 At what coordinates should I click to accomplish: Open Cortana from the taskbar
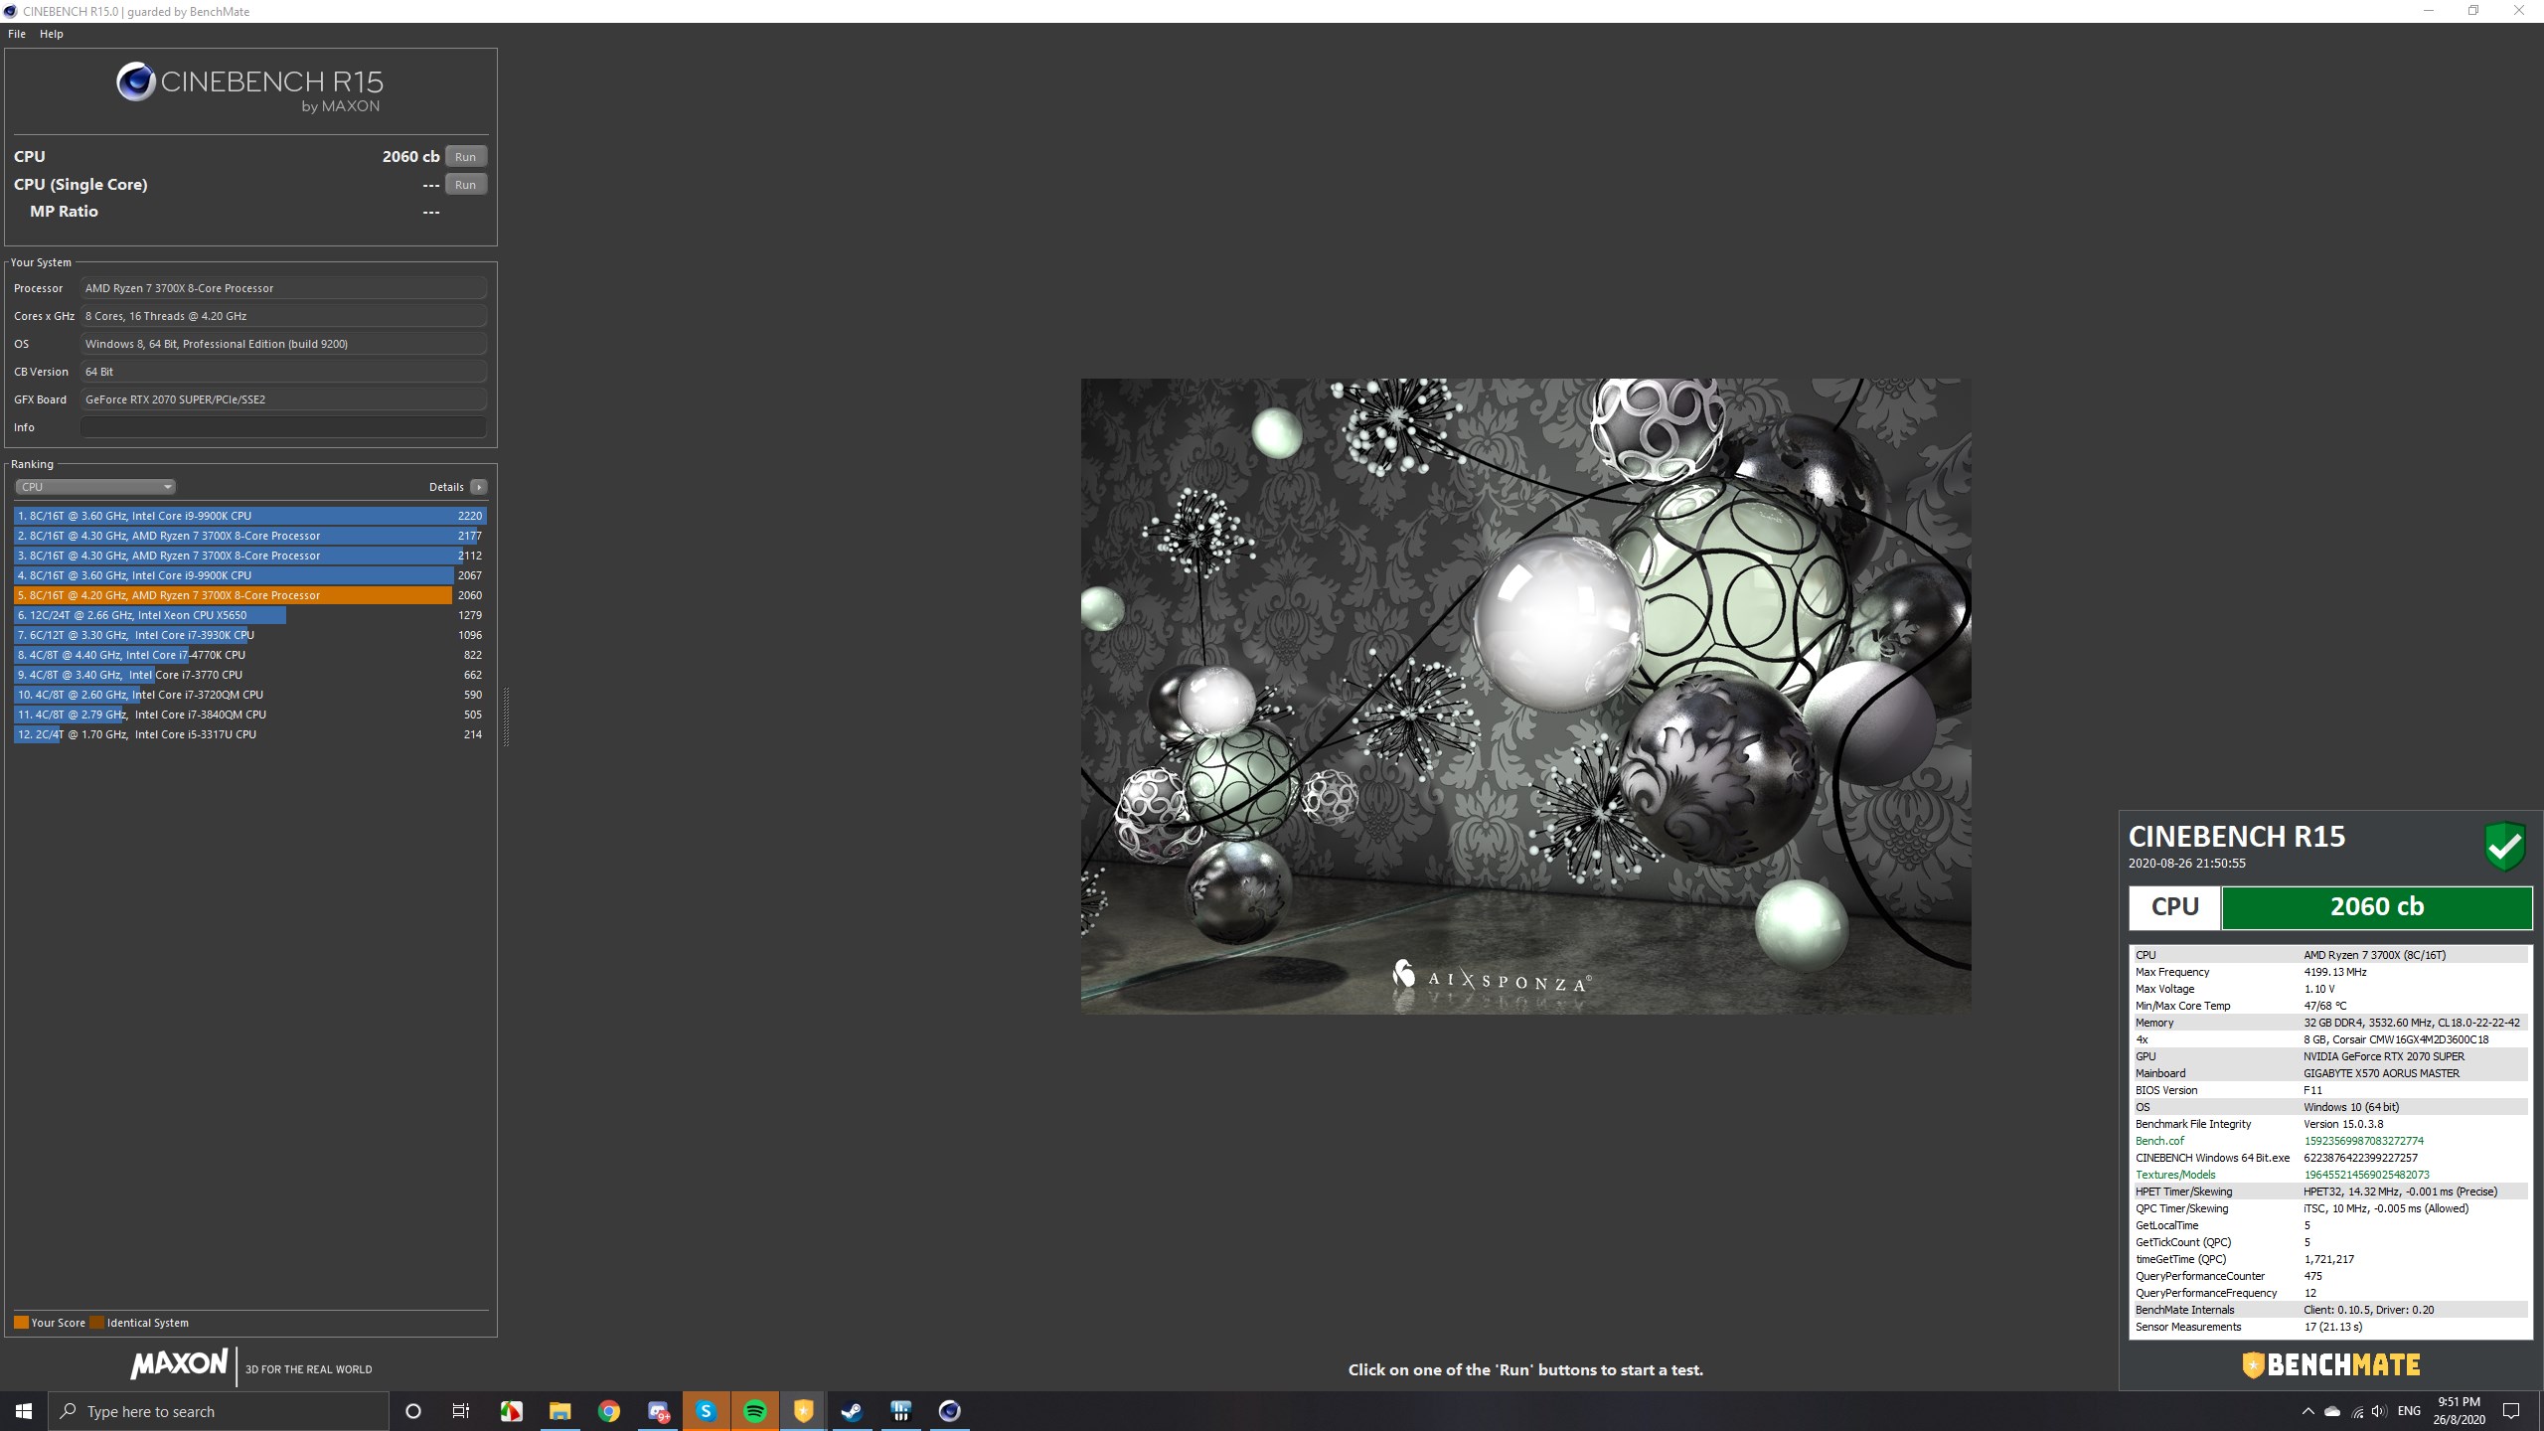(413, 1411)
